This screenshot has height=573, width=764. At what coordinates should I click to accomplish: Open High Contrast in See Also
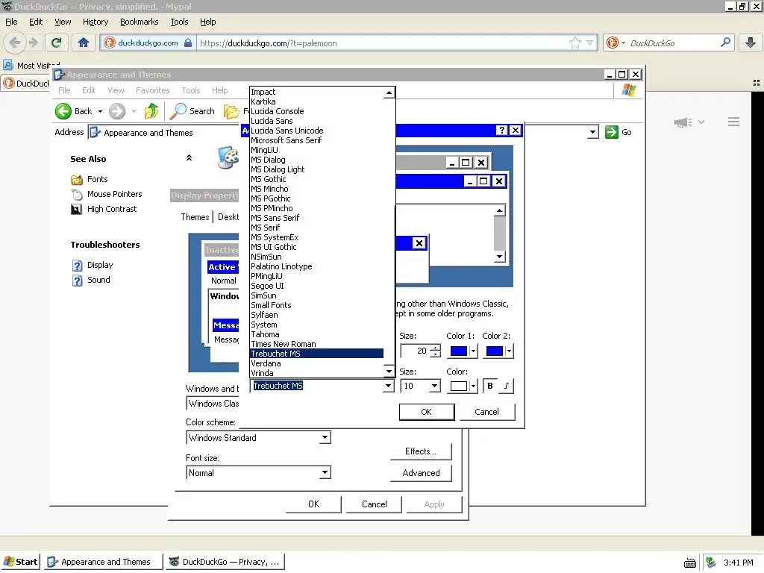[x=112, y=209]
